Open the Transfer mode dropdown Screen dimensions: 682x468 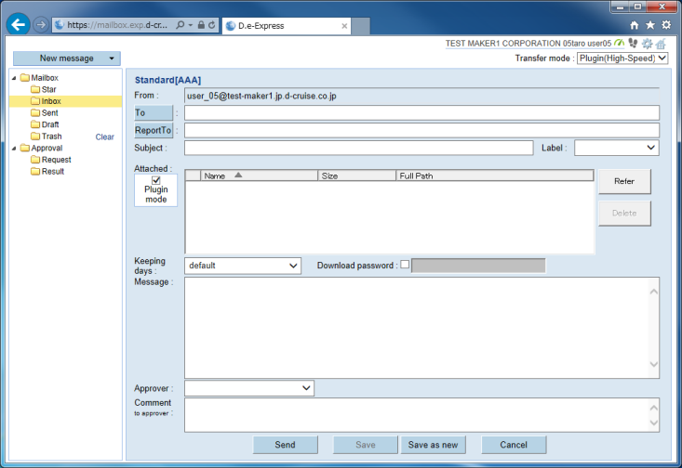tap(622, 58)
